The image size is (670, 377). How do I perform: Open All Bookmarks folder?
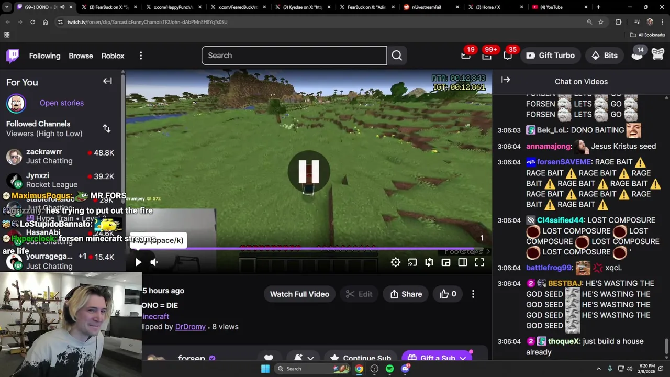[647, 35]
